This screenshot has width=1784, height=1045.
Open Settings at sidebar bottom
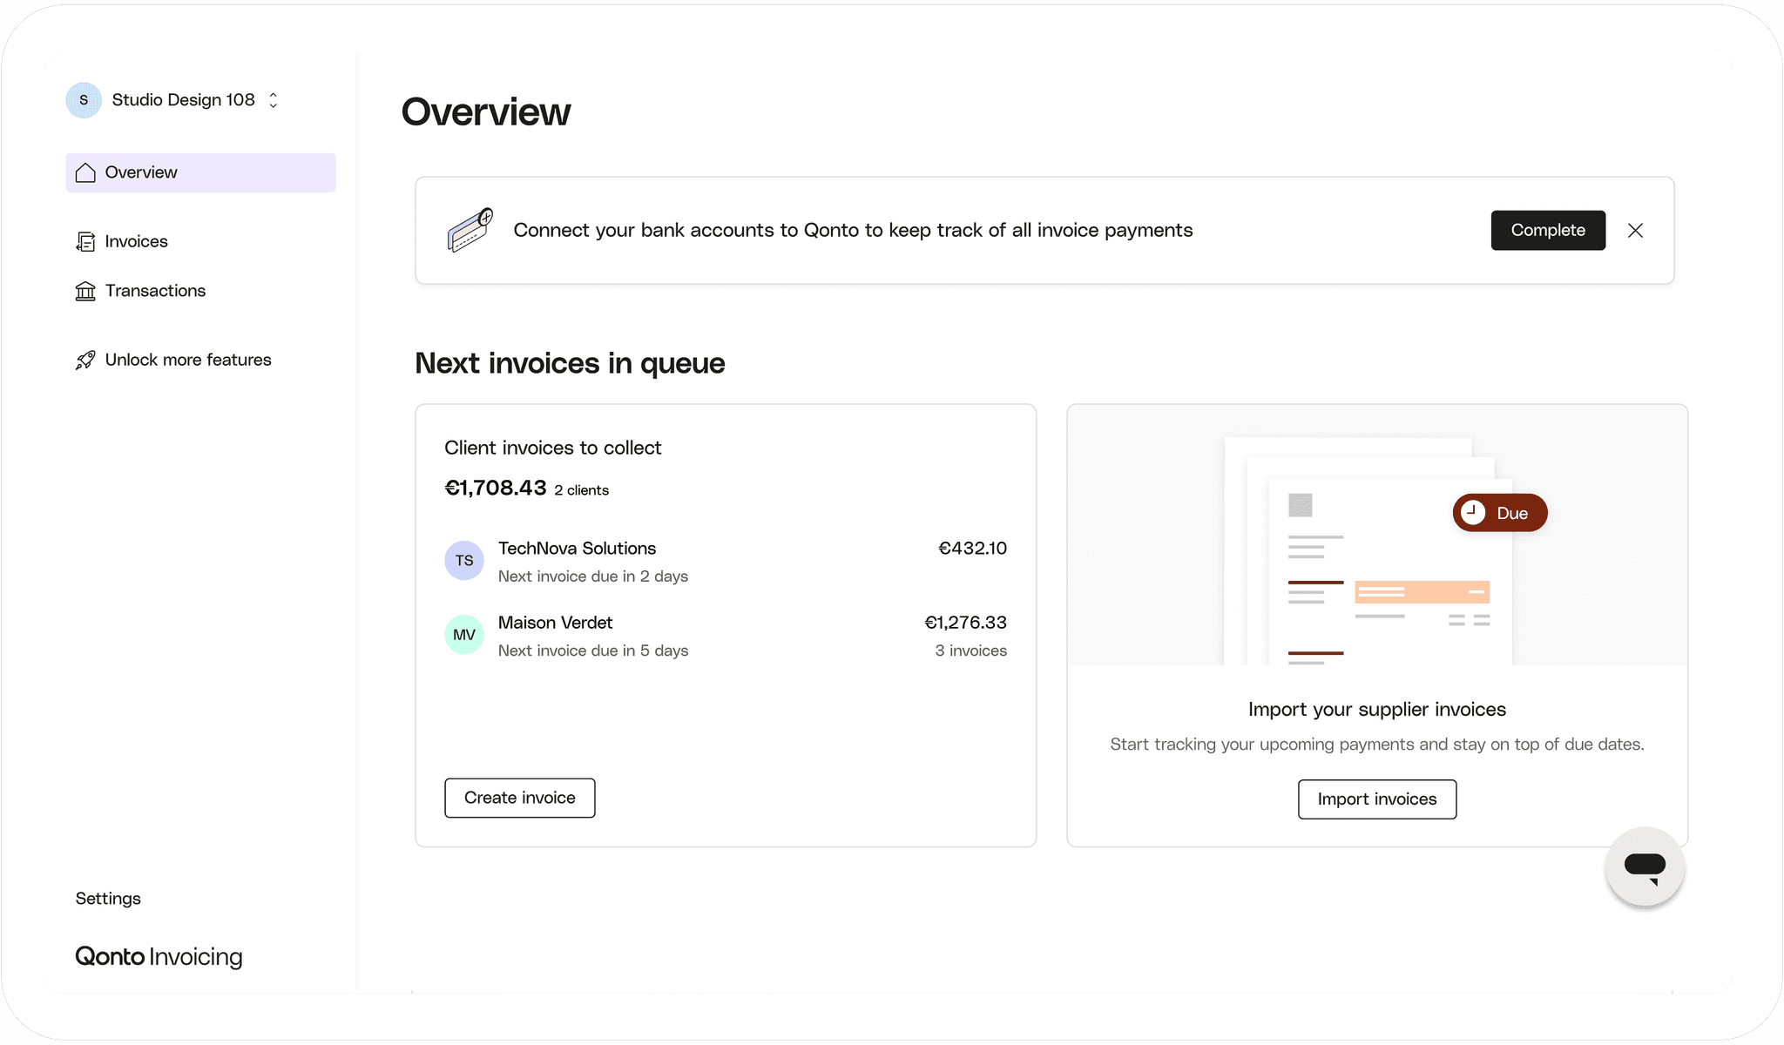108,899
